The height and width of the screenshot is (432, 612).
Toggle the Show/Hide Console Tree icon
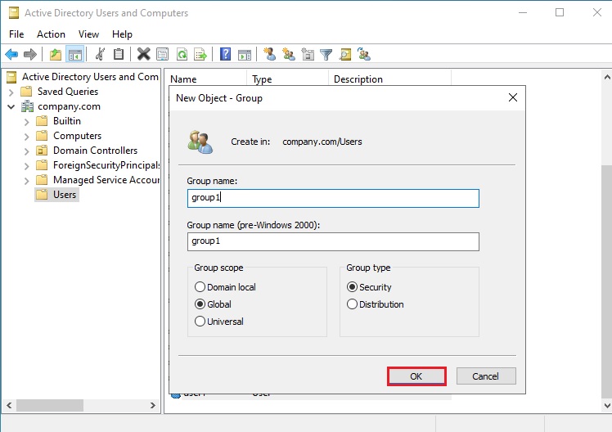[x=74, y=54]
